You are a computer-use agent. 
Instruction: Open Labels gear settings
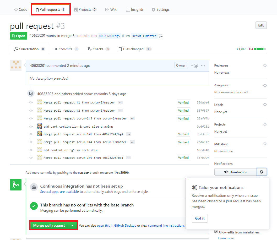coord(265,105)
